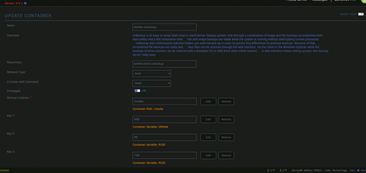The image size is (366, 173).
Task: Click the Repository input field
Action: pos(164,64)
